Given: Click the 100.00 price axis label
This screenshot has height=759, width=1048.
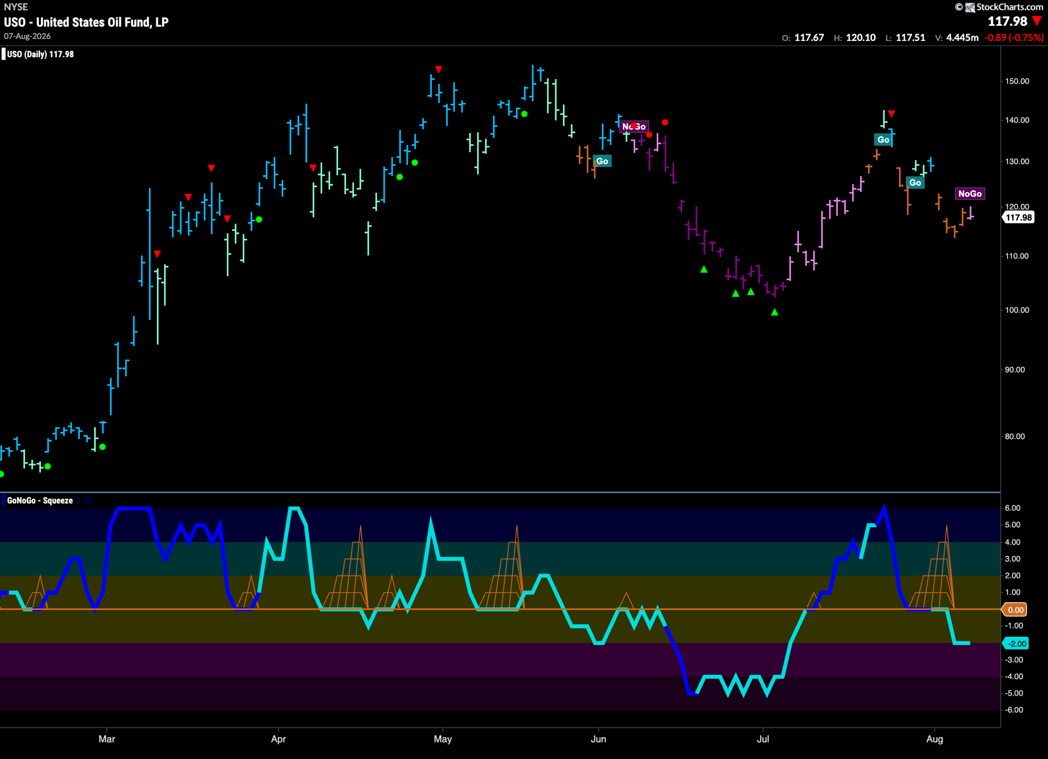Looking at the screenshot, I should [x=1017, y=310].
